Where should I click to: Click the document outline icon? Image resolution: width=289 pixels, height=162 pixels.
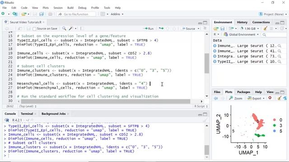click(205, 28)
